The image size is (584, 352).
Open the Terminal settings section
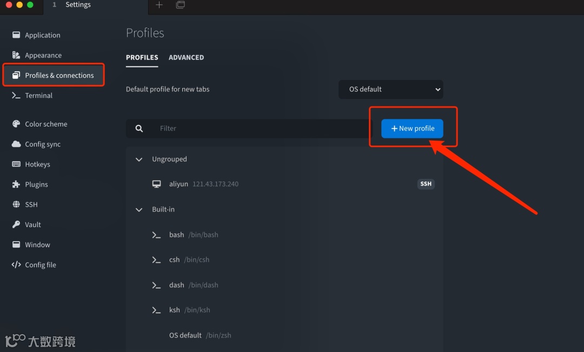click(38, 96)
